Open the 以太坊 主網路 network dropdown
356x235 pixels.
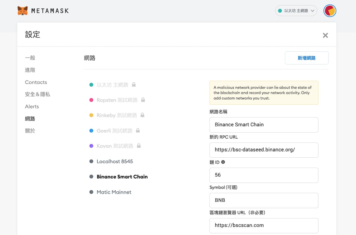296,11
